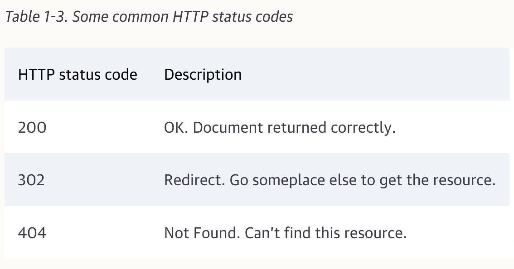This screenshot has height=269, width=514.
Task: Click the 200 status code cell
Action: (32, 128)
